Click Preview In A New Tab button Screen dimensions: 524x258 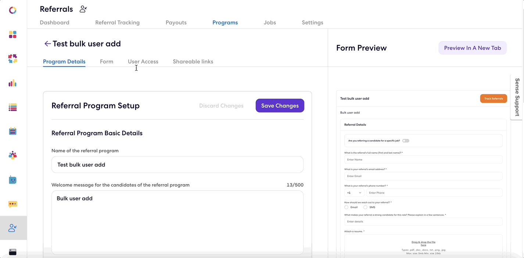coord(473,48)
